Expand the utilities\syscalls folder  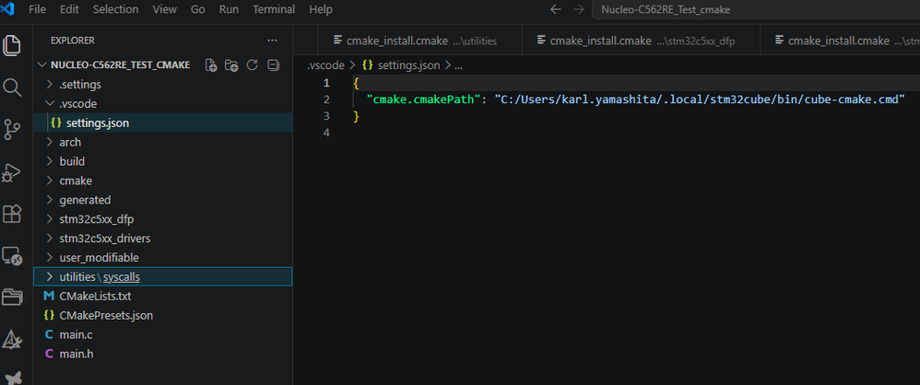(163, 276)
